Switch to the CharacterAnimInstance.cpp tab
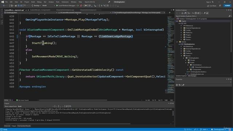Screen dimensions: 233x131 [x=65, y=10]
